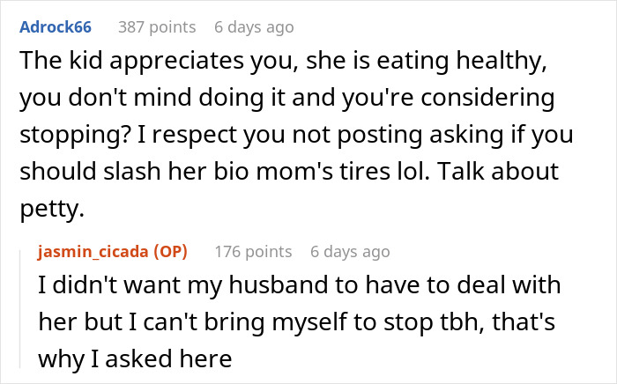
Task: Open timestamp on jasmin_cicada's reply
Action: (x=350, y=252)
